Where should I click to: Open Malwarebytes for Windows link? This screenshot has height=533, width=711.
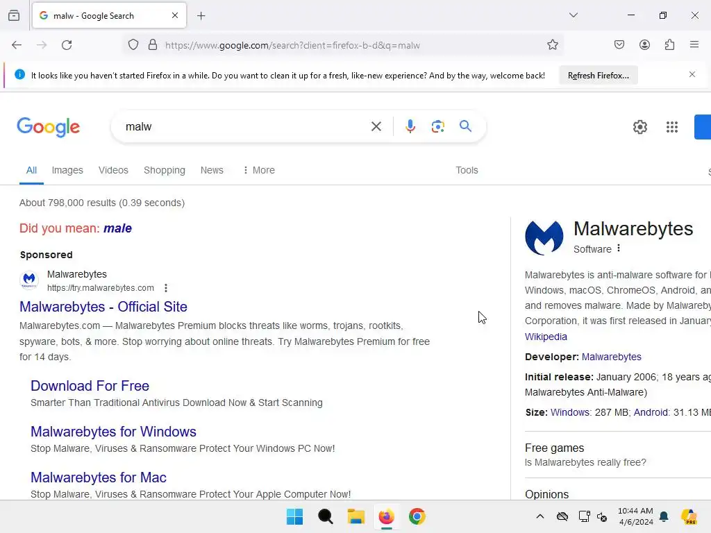[x=113, y=432]
